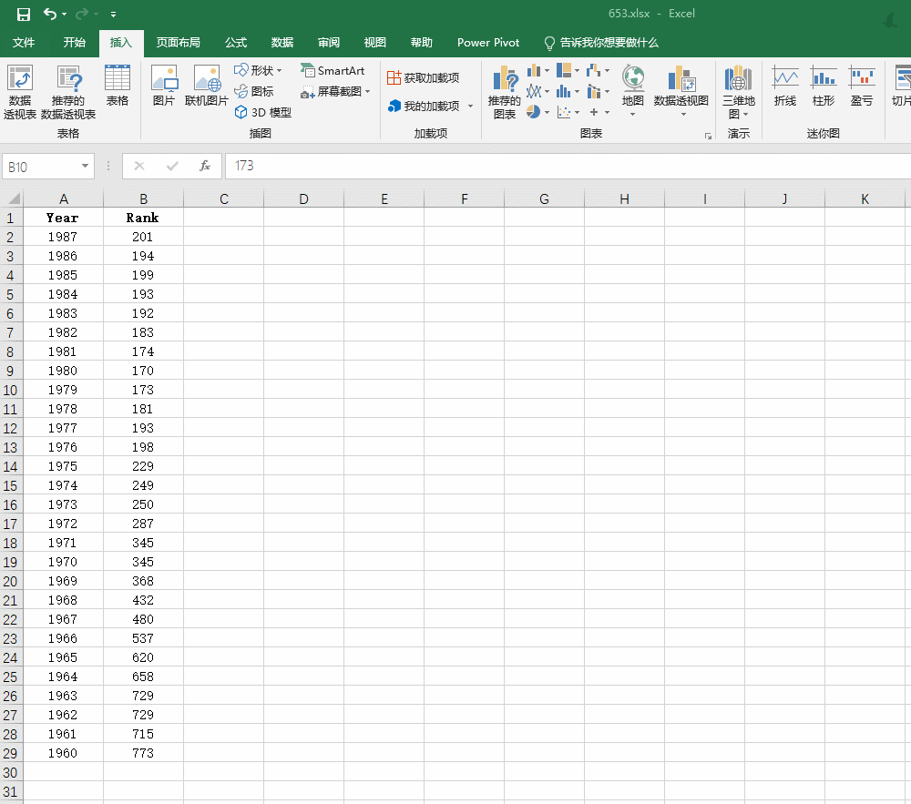
Task: Switch to the 开始 ribbon tab
Action: tap(75, 43)
